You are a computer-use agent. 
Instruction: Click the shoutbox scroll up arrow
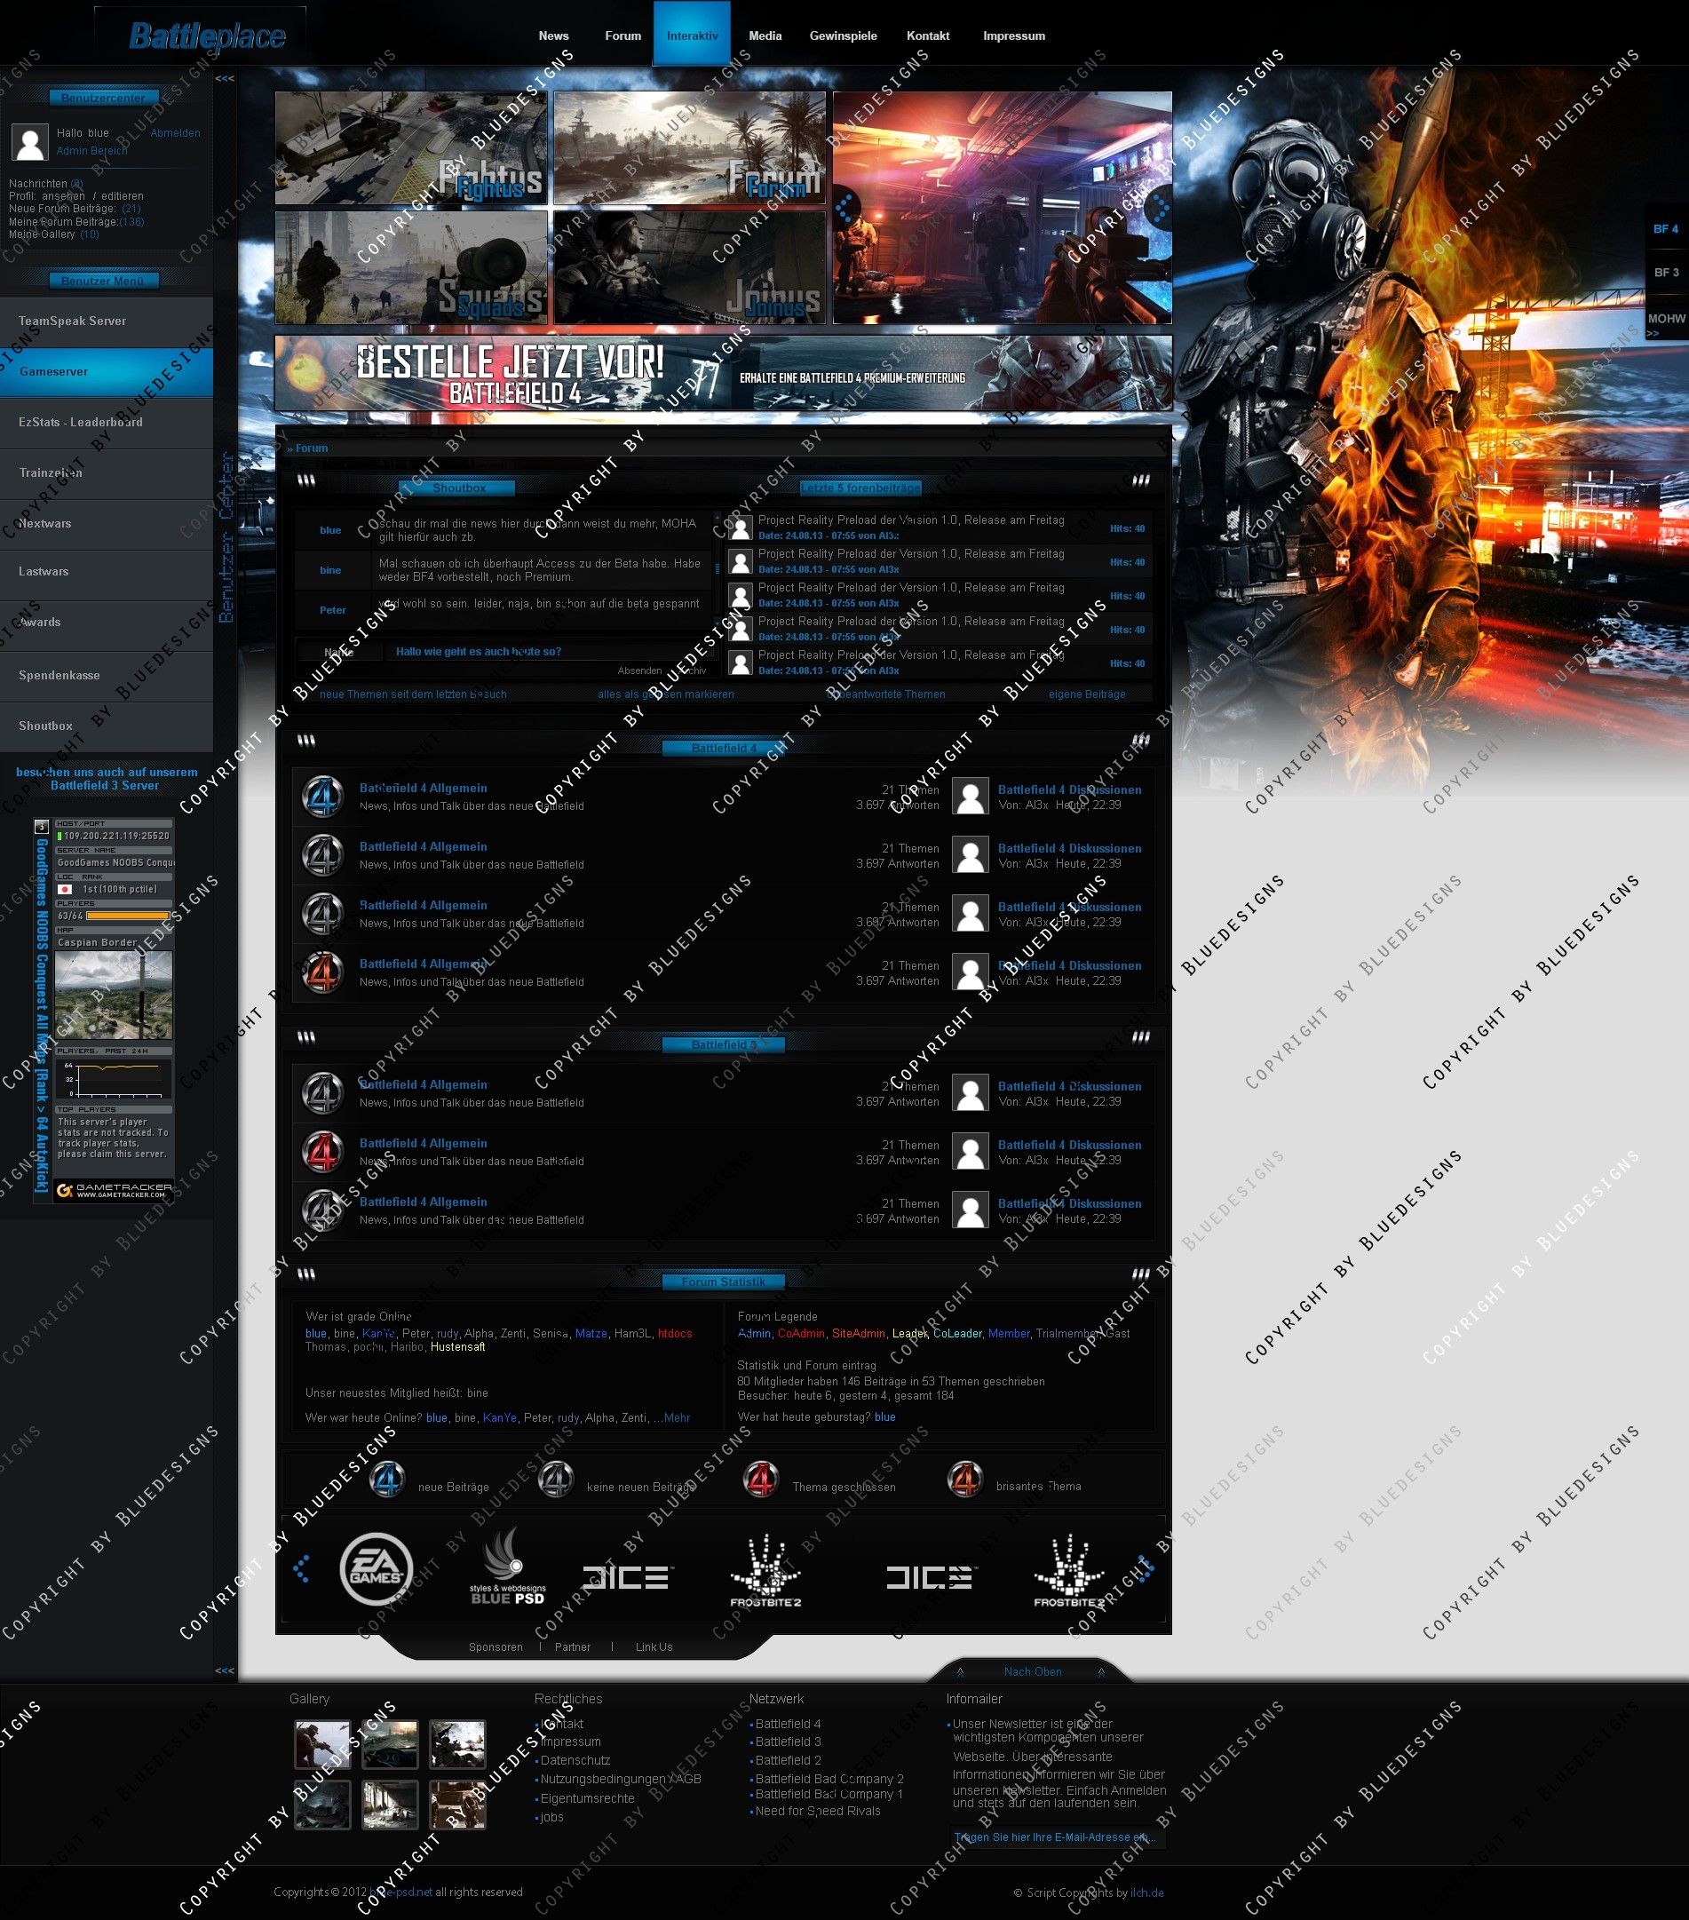click(718, 516)
